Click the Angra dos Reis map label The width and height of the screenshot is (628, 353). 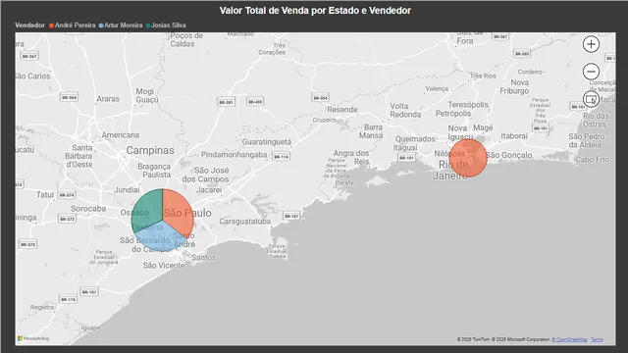tap(351, 157)
